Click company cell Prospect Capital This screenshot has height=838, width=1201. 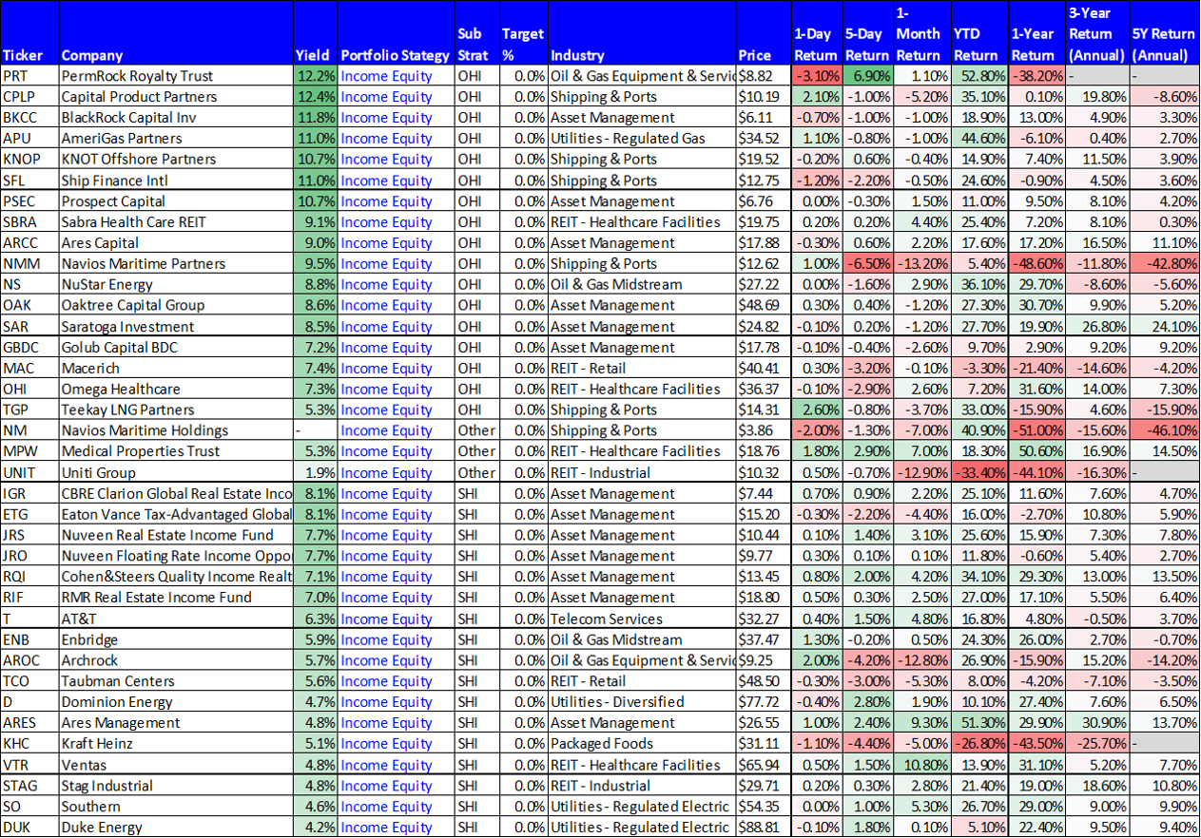coord(176,201)
